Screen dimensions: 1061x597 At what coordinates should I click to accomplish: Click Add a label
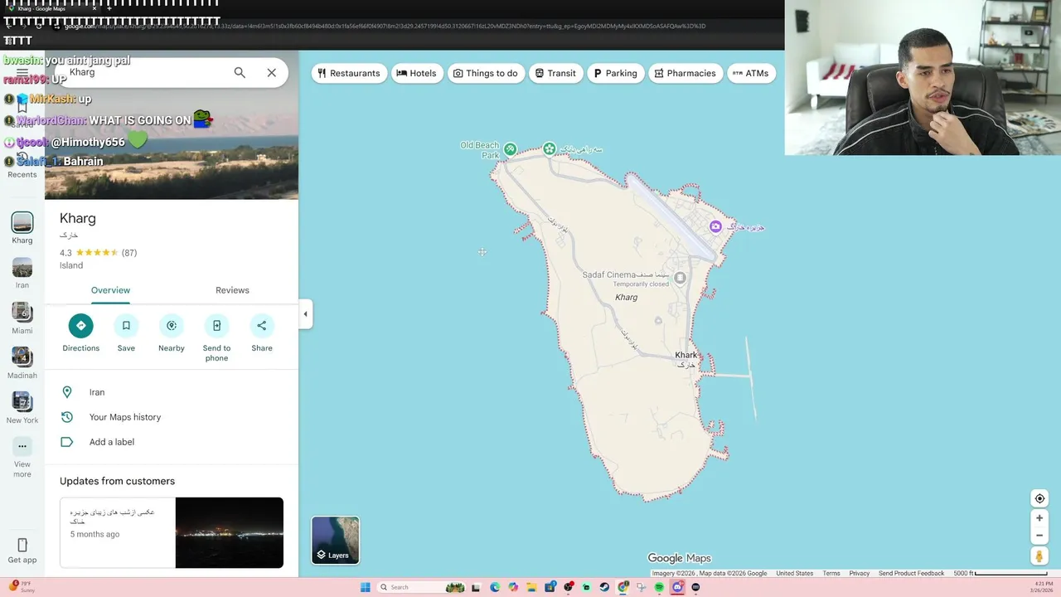pos(172,442)
